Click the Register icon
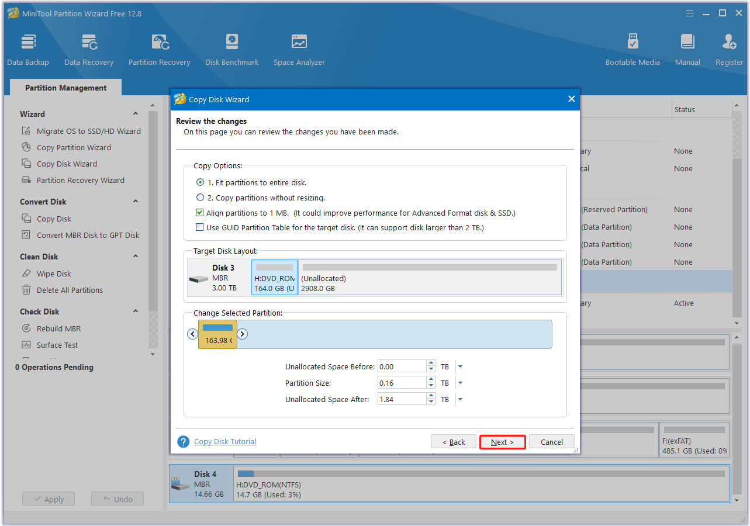750x526 pixels. coord(730,43)
